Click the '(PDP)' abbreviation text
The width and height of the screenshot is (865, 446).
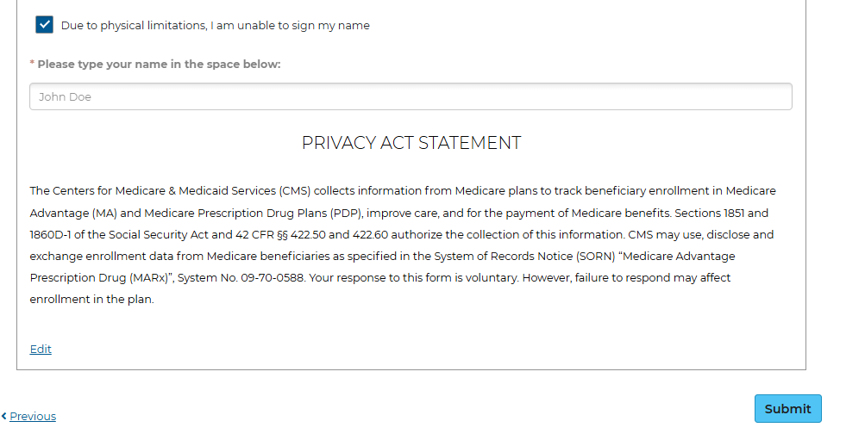(347, 213)
